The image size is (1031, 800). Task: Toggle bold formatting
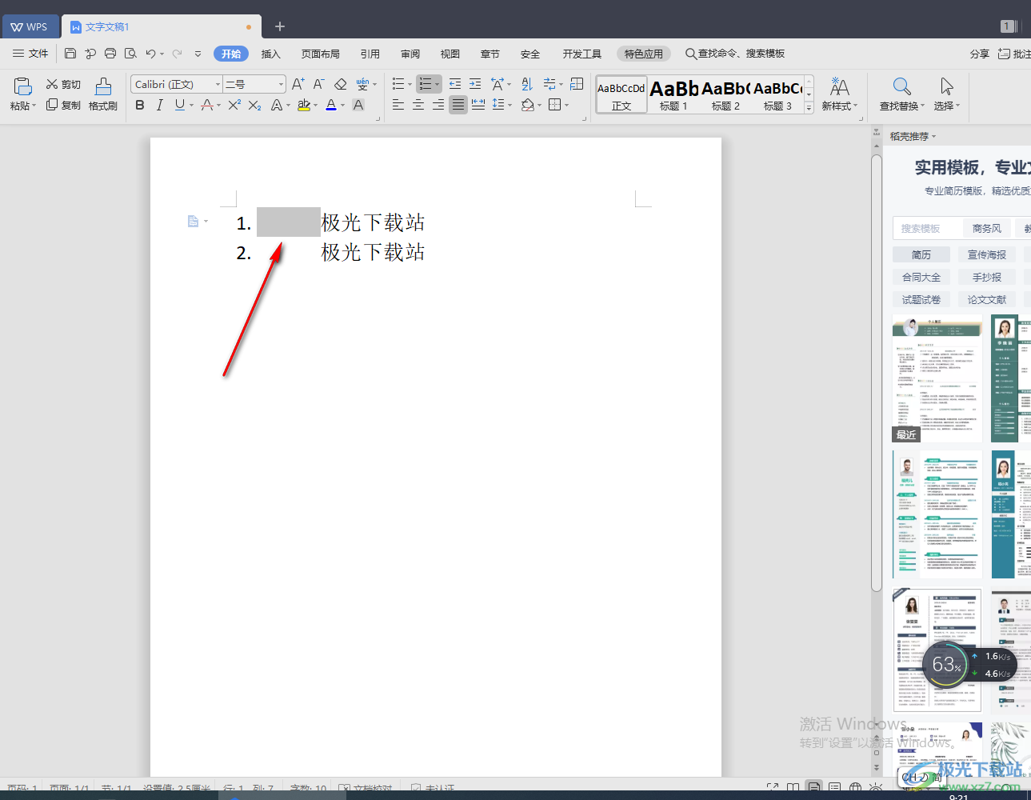140,105
